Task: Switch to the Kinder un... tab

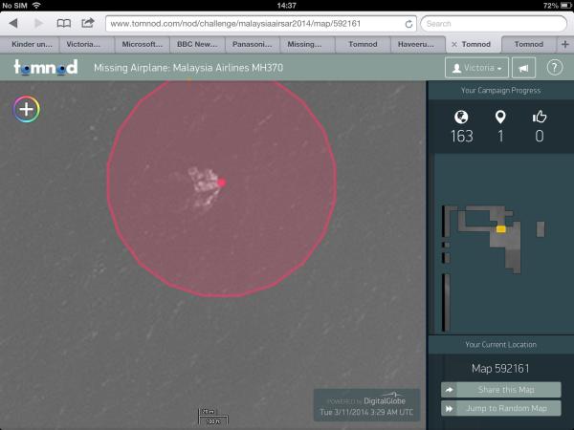Action: pyautogui.click(x=30, y=44)
